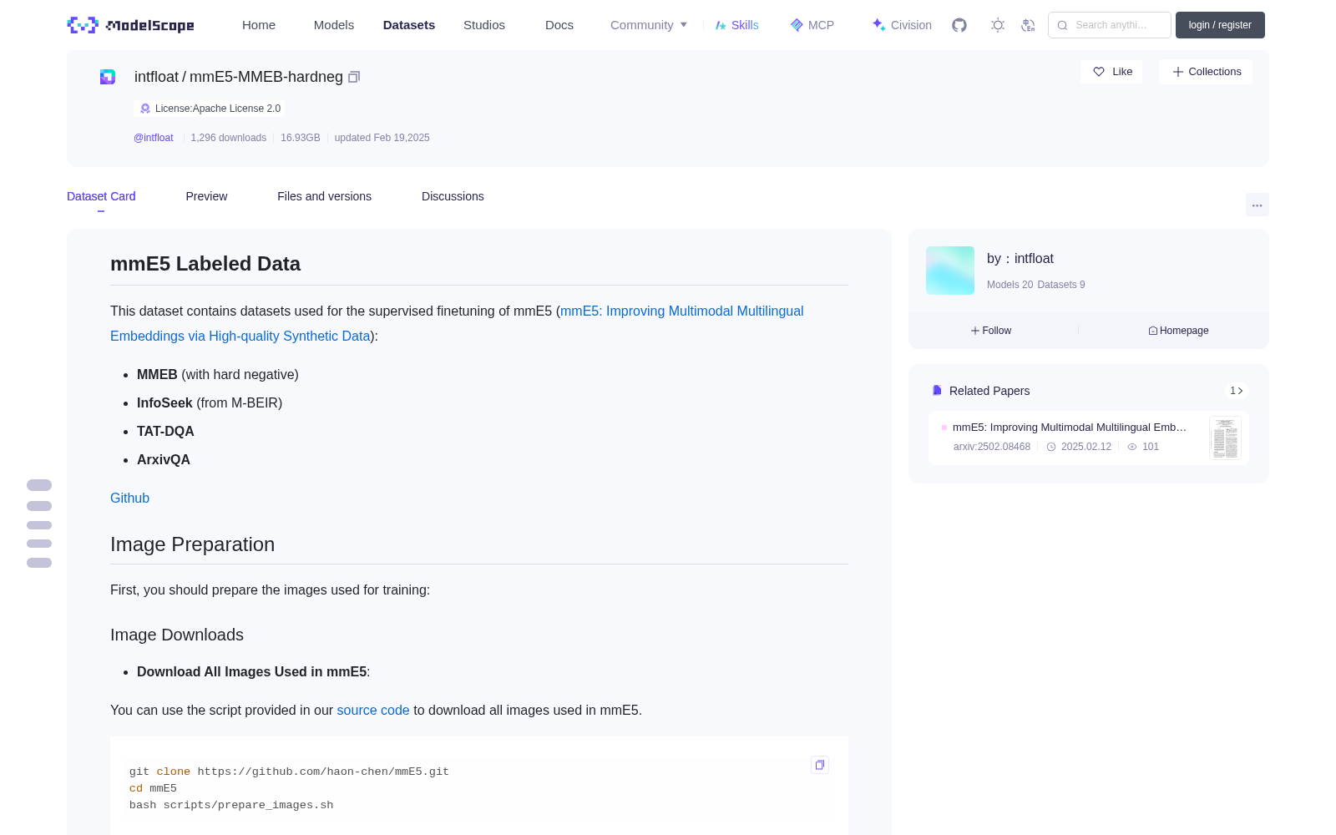Switch to Files and versions tab
The image size is (1336, 835).
coord(324,196)
